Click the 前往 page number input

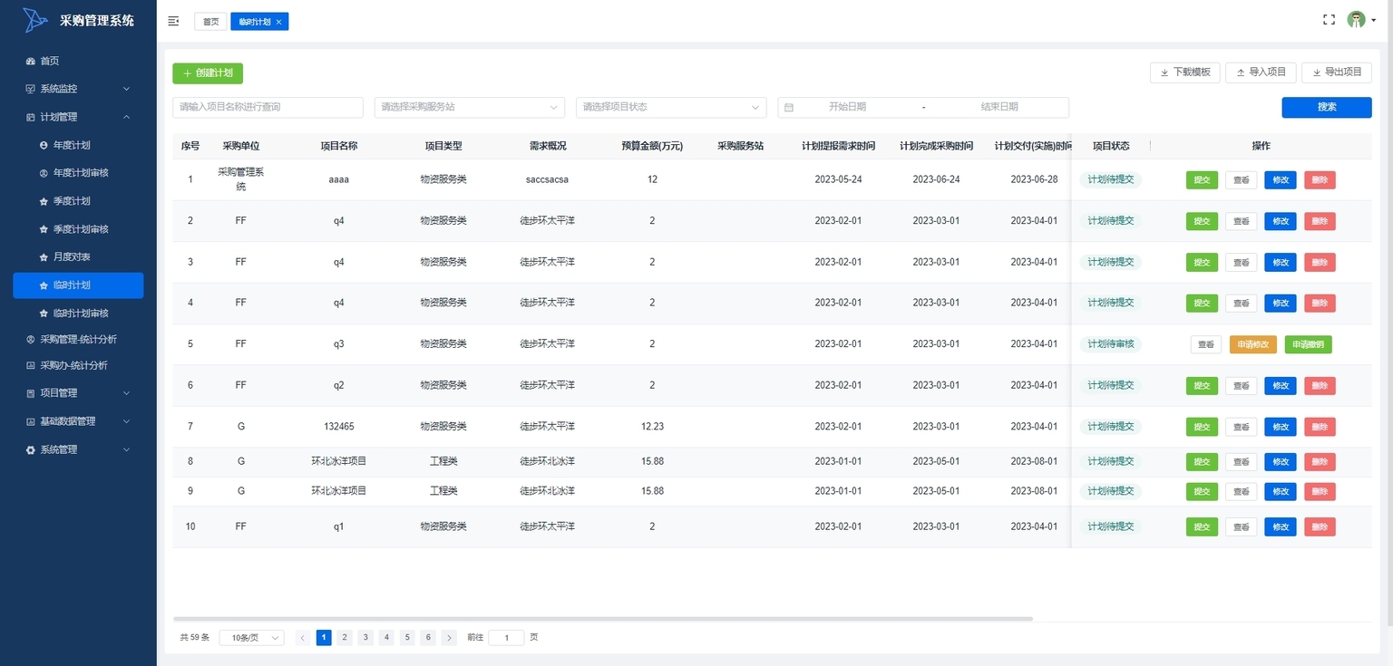click(506, 638)
